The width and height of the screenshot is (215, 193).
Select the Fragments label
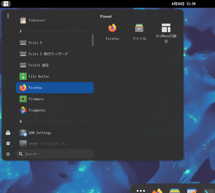coord(37,110)
